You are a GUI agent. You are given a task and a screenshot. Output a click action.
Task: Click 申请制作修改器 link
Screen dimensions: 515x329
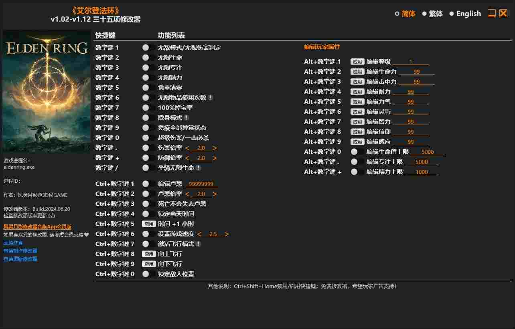click(20, 250)
